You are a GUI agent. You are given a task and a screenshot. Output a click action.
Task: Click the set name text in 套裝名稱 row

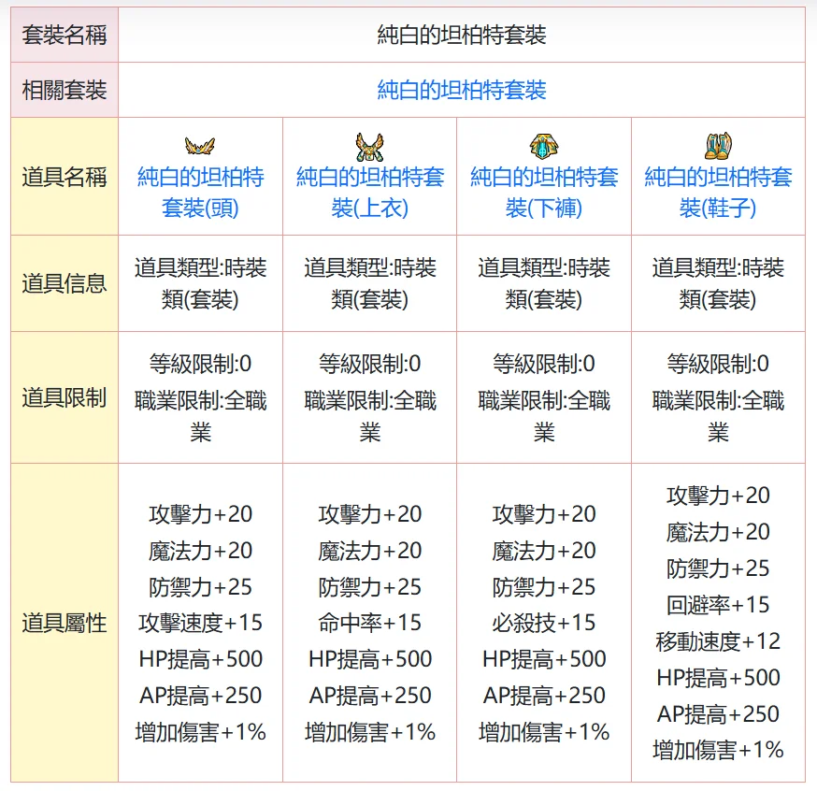(461, 36)
